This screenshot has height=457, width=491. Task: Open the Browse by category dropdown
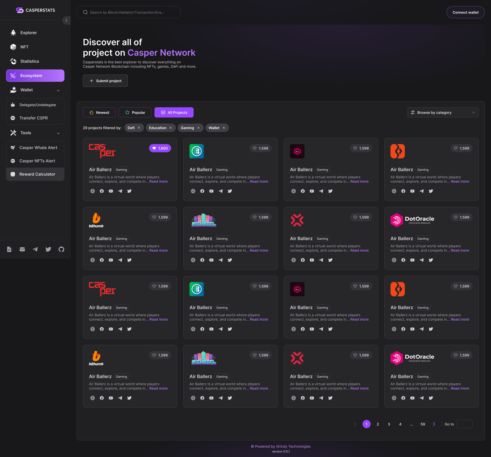point(443,112)
